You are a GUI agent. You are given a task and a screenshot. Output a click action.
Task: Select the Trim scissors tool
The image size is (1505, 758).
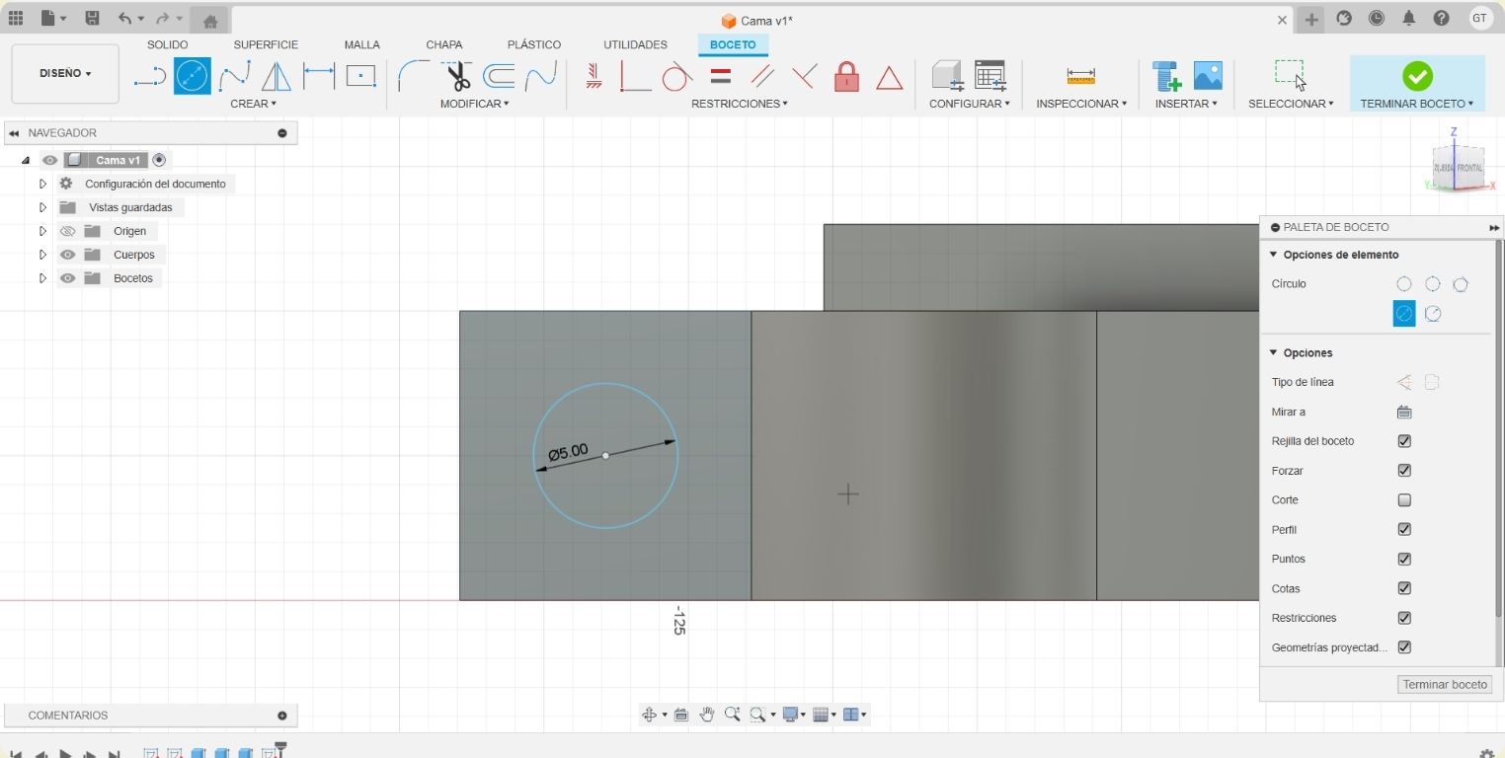coord(457,76)
